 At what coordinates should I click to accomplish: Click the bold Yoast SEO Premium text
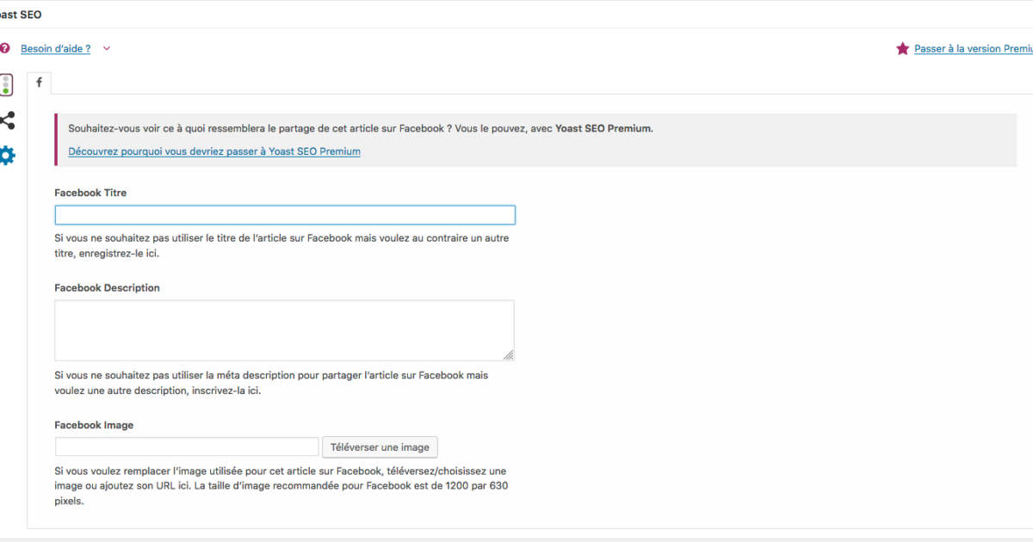click(x=603, y=128)
